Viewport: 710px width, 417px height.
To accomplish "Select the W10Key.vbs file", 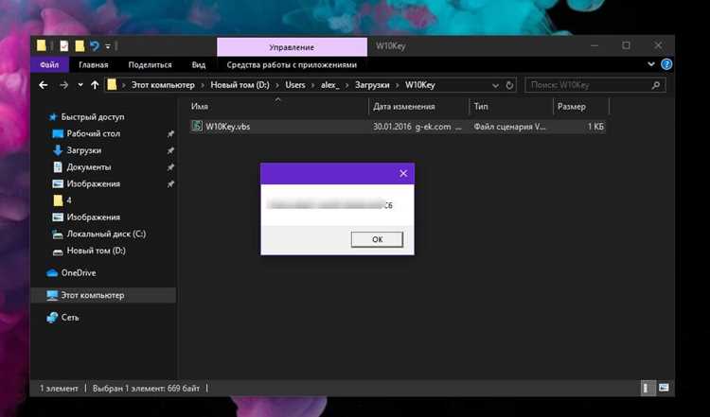I will pos(398,127).
